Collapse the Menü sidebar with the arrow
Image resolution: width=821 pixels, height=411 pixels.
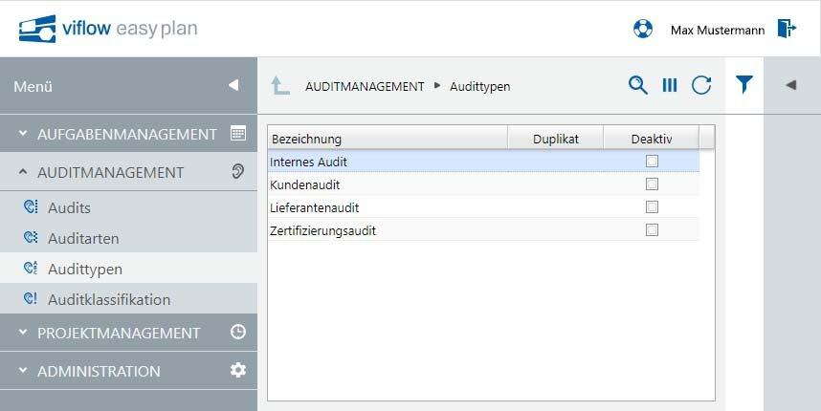[233, 86]
